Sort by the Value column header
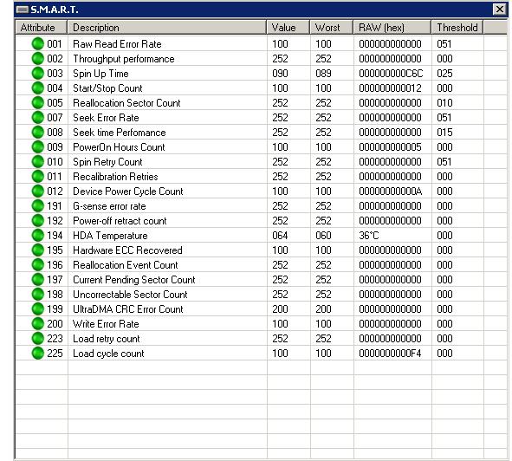512x461 pixels. pos(288,28)
